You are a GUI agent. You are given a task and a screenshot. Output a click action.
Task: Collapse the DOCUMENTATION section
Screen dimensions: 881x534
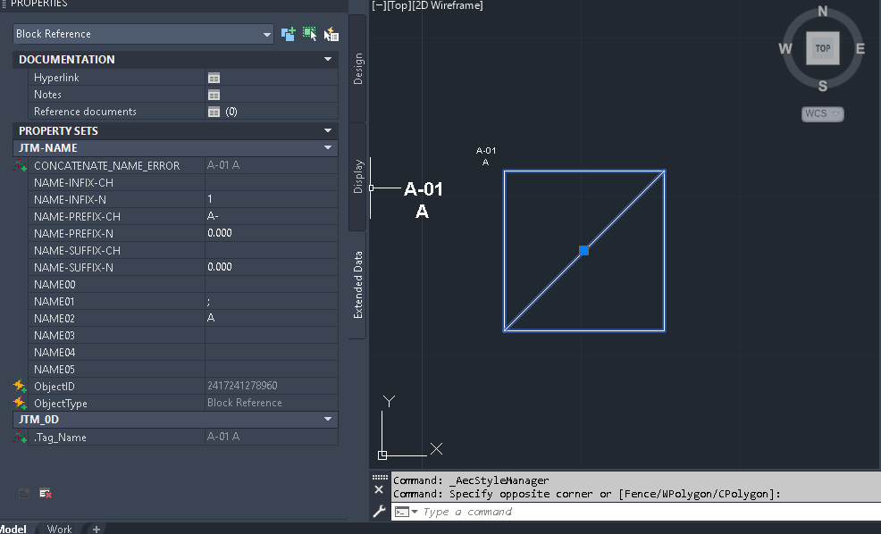click(x=328, y=59)
